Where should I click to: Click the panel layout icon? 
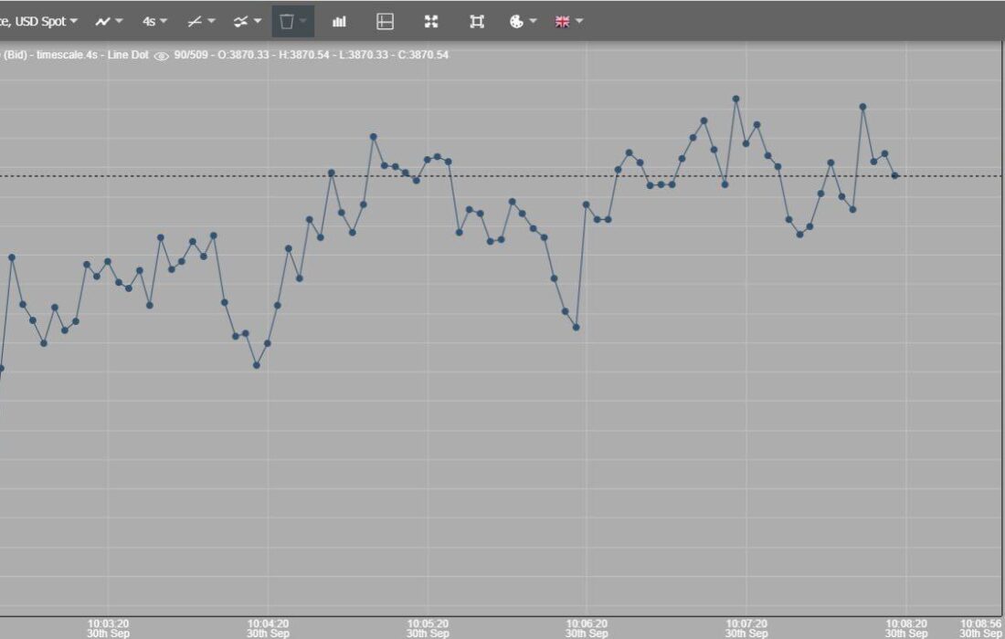pyautogui.click(x=386, y=21)
